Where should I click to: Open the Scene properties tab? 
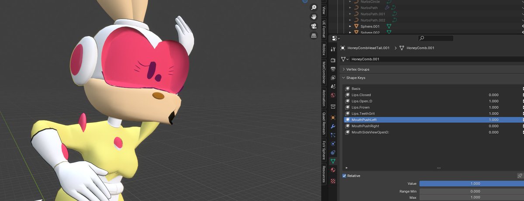pos(333,87)
